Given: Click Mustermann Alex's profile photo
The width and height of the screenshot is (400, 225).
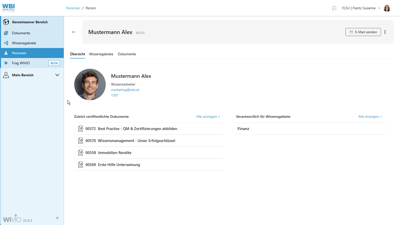Looking at the screenshot, I should (90, 84).
